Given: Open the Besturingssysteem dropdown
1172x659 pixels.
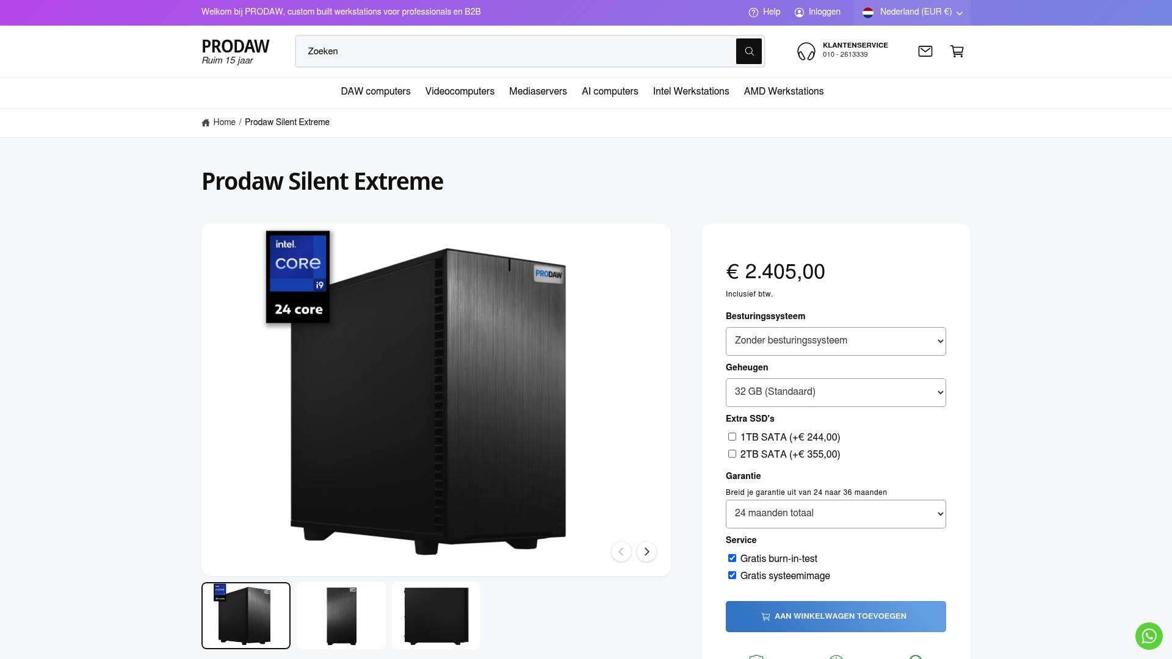Looking at the screenshot, I should click(x=836, y=341).
